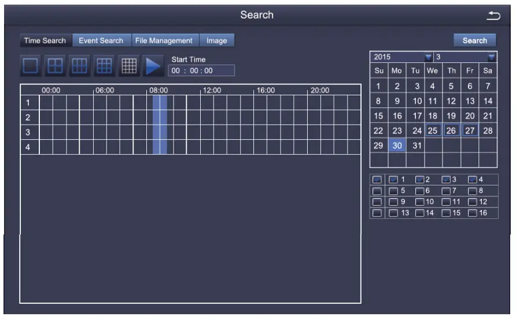This screenshot has height=320, width=516.
Task: Enable channel 5 checkbox
Action: [393, 191]
